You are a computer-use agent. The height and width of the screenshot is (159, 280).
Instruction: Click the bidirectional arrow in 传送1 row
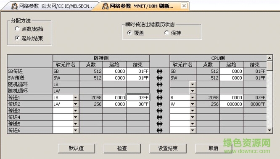click(x=159, y=97)
